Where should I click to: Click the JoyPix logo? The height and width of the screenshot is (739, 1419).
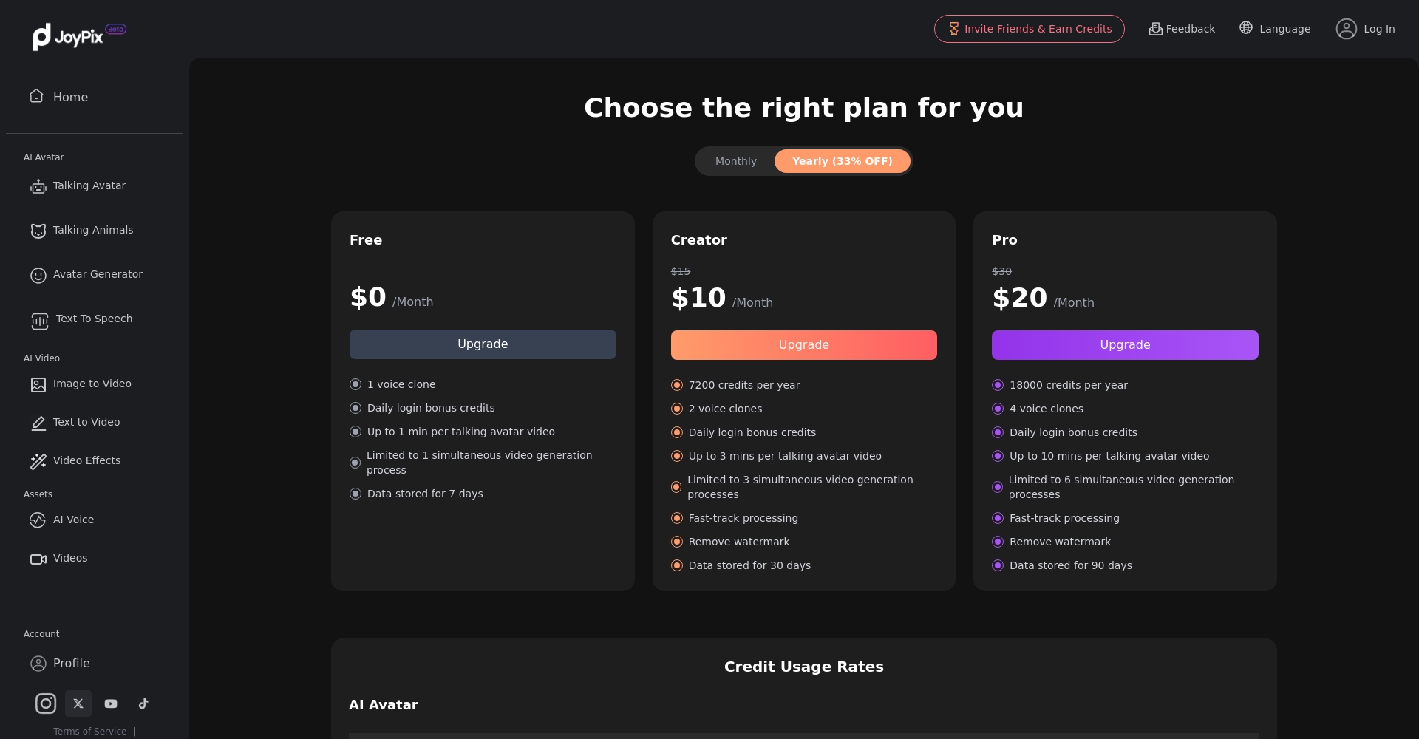pos(68,37)
